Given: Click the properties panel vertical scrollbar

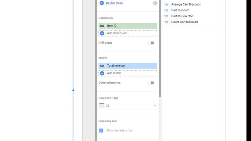Looking at the screenshot, I should pyautogui.click(x=160, y=48).
